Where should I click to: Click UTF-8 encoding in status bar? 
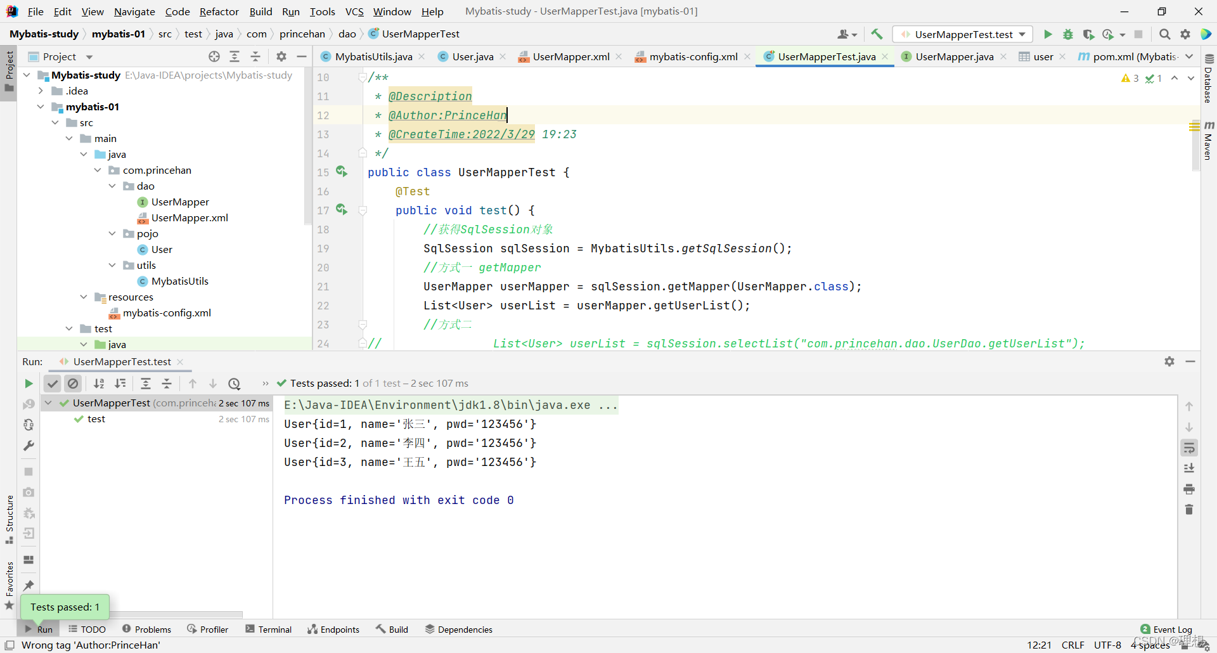click(1107, 645)
